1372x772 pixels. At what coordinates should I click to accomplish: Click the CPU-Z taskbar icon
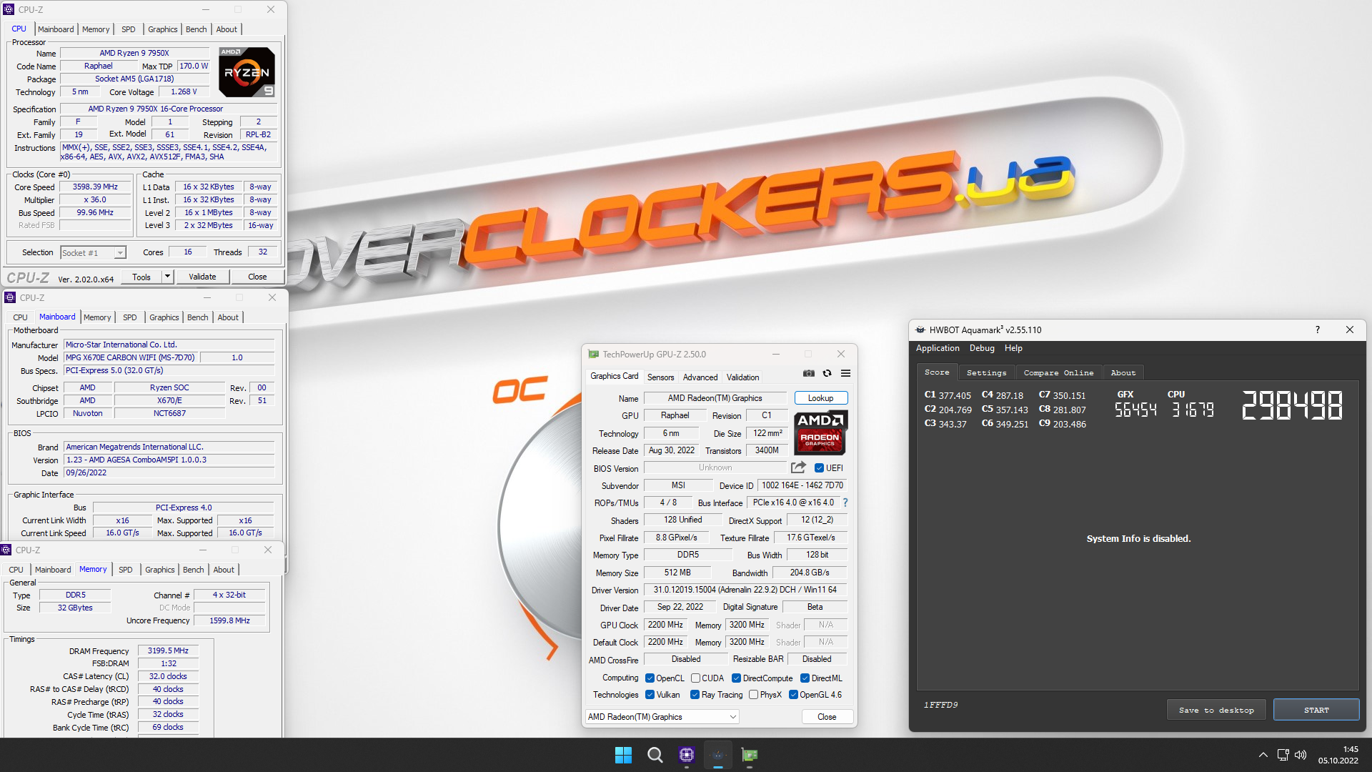(687, 755)
